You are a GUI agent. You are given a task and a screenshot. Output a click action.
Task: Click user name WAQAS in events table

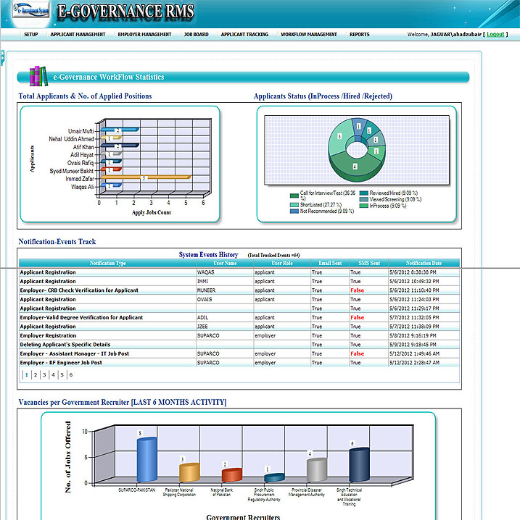point(205,272)
